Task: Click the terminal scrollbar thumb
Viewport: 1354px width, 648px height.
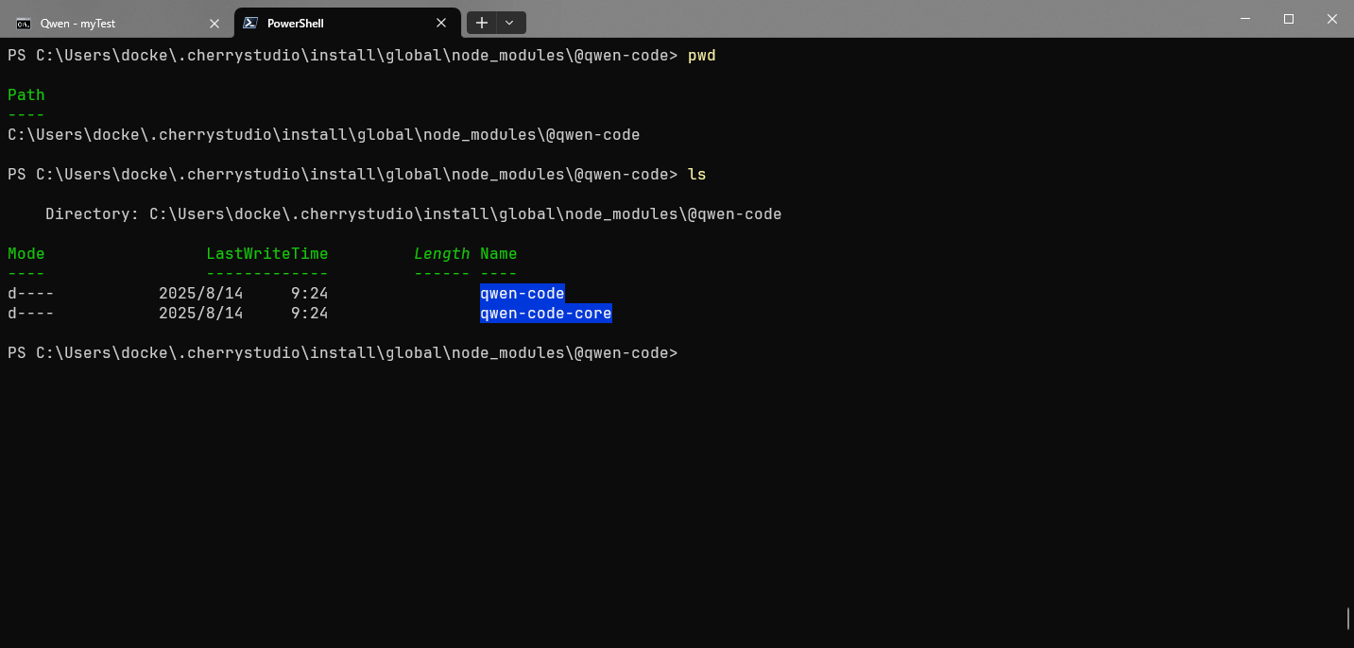Action: pos(1348,619)
